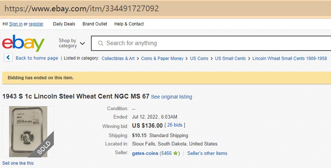Viewport: 331px width, 168px height.
Task: View the original listing
Action: tap(171, 97)
